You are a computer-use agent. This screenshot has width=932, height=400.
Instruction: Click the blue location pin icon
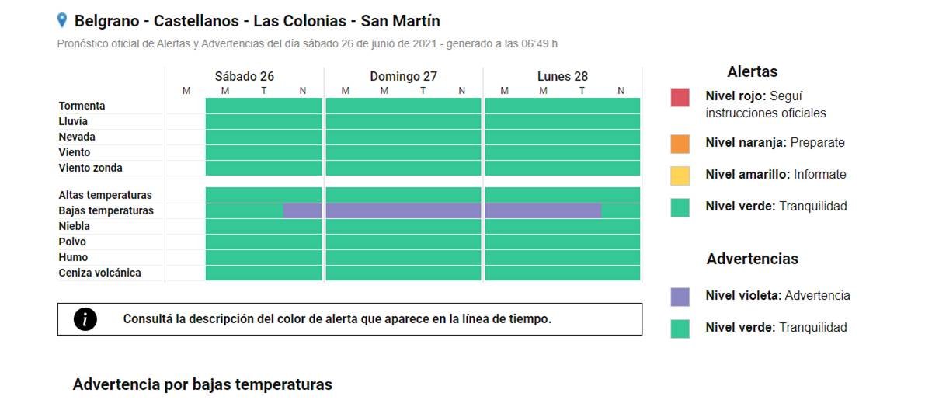tap(62, 20)
